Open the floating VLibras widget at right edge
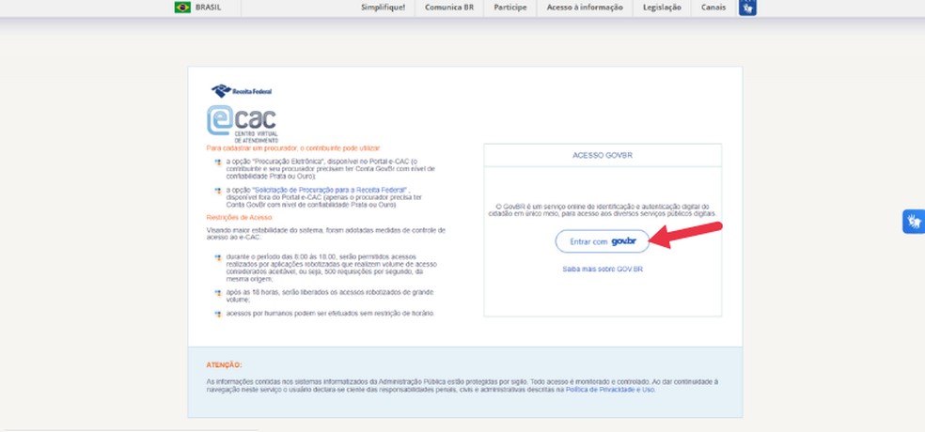The height and width of the screenshot is (432, 925). [914, 222]
